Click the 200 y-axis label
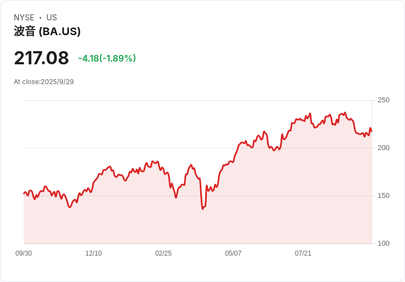 tap(384, 148)
